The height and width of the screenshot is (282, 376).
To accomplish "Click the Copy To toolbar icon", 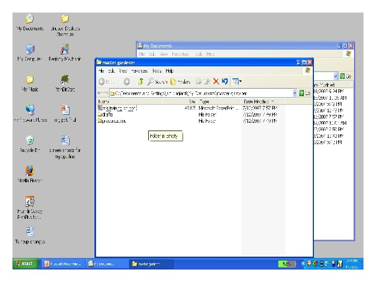I will (x=207, y=81).
